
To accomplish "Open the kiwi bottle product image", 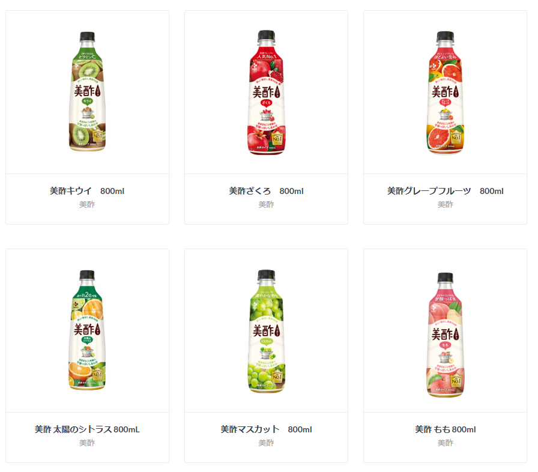I will coord(87,92).
